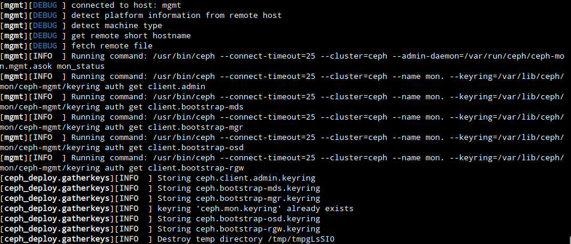The image size is (571, 244).
Task: Click the '--admin-daemon=/var/run/ceph/ceph-mo' argument
Action: [478, 56]
